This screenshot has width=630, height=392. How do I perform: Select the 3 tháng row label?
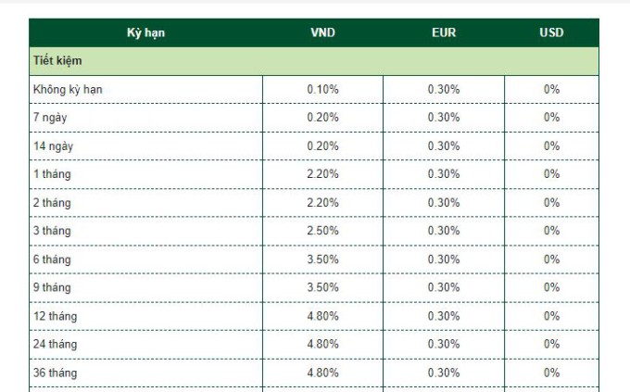point(52,231)
